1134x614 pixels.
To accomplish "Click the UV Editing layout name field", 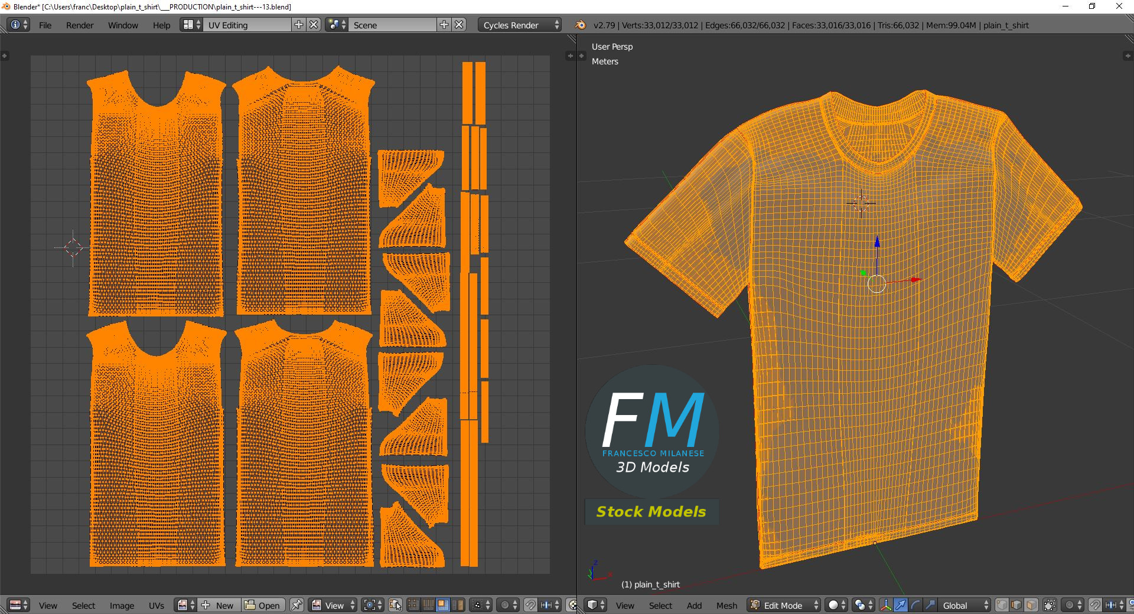I will point(247,25).
